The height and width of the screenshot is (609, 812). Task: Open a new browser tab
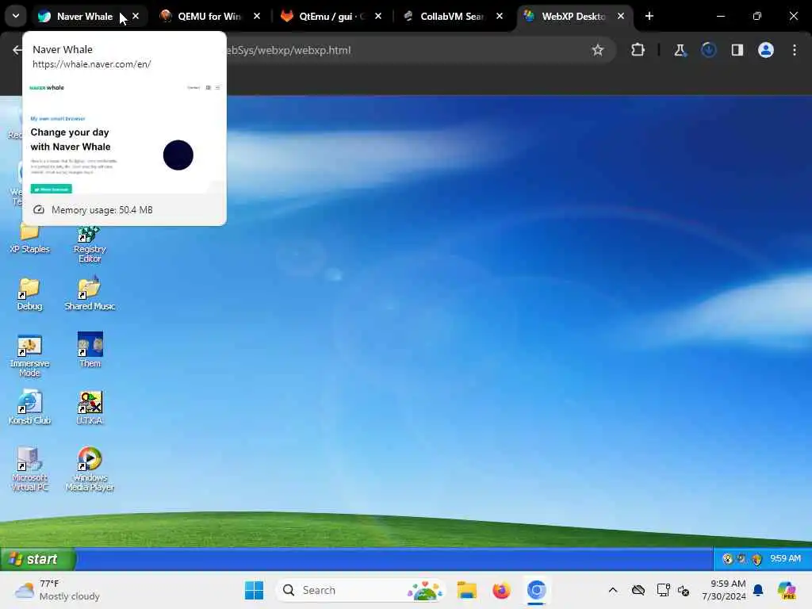coord(649,16)
